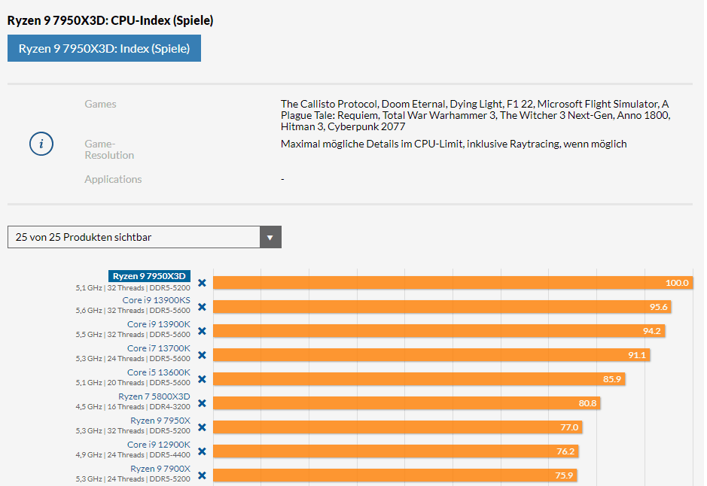
Task: Click the 77.0 orange bar
Action: [398, 427]
